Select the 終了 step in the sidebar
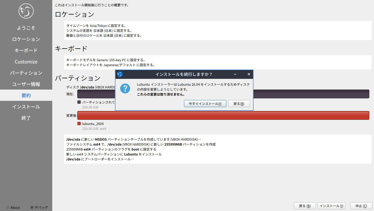374x211 pixels. coord(26,118)
